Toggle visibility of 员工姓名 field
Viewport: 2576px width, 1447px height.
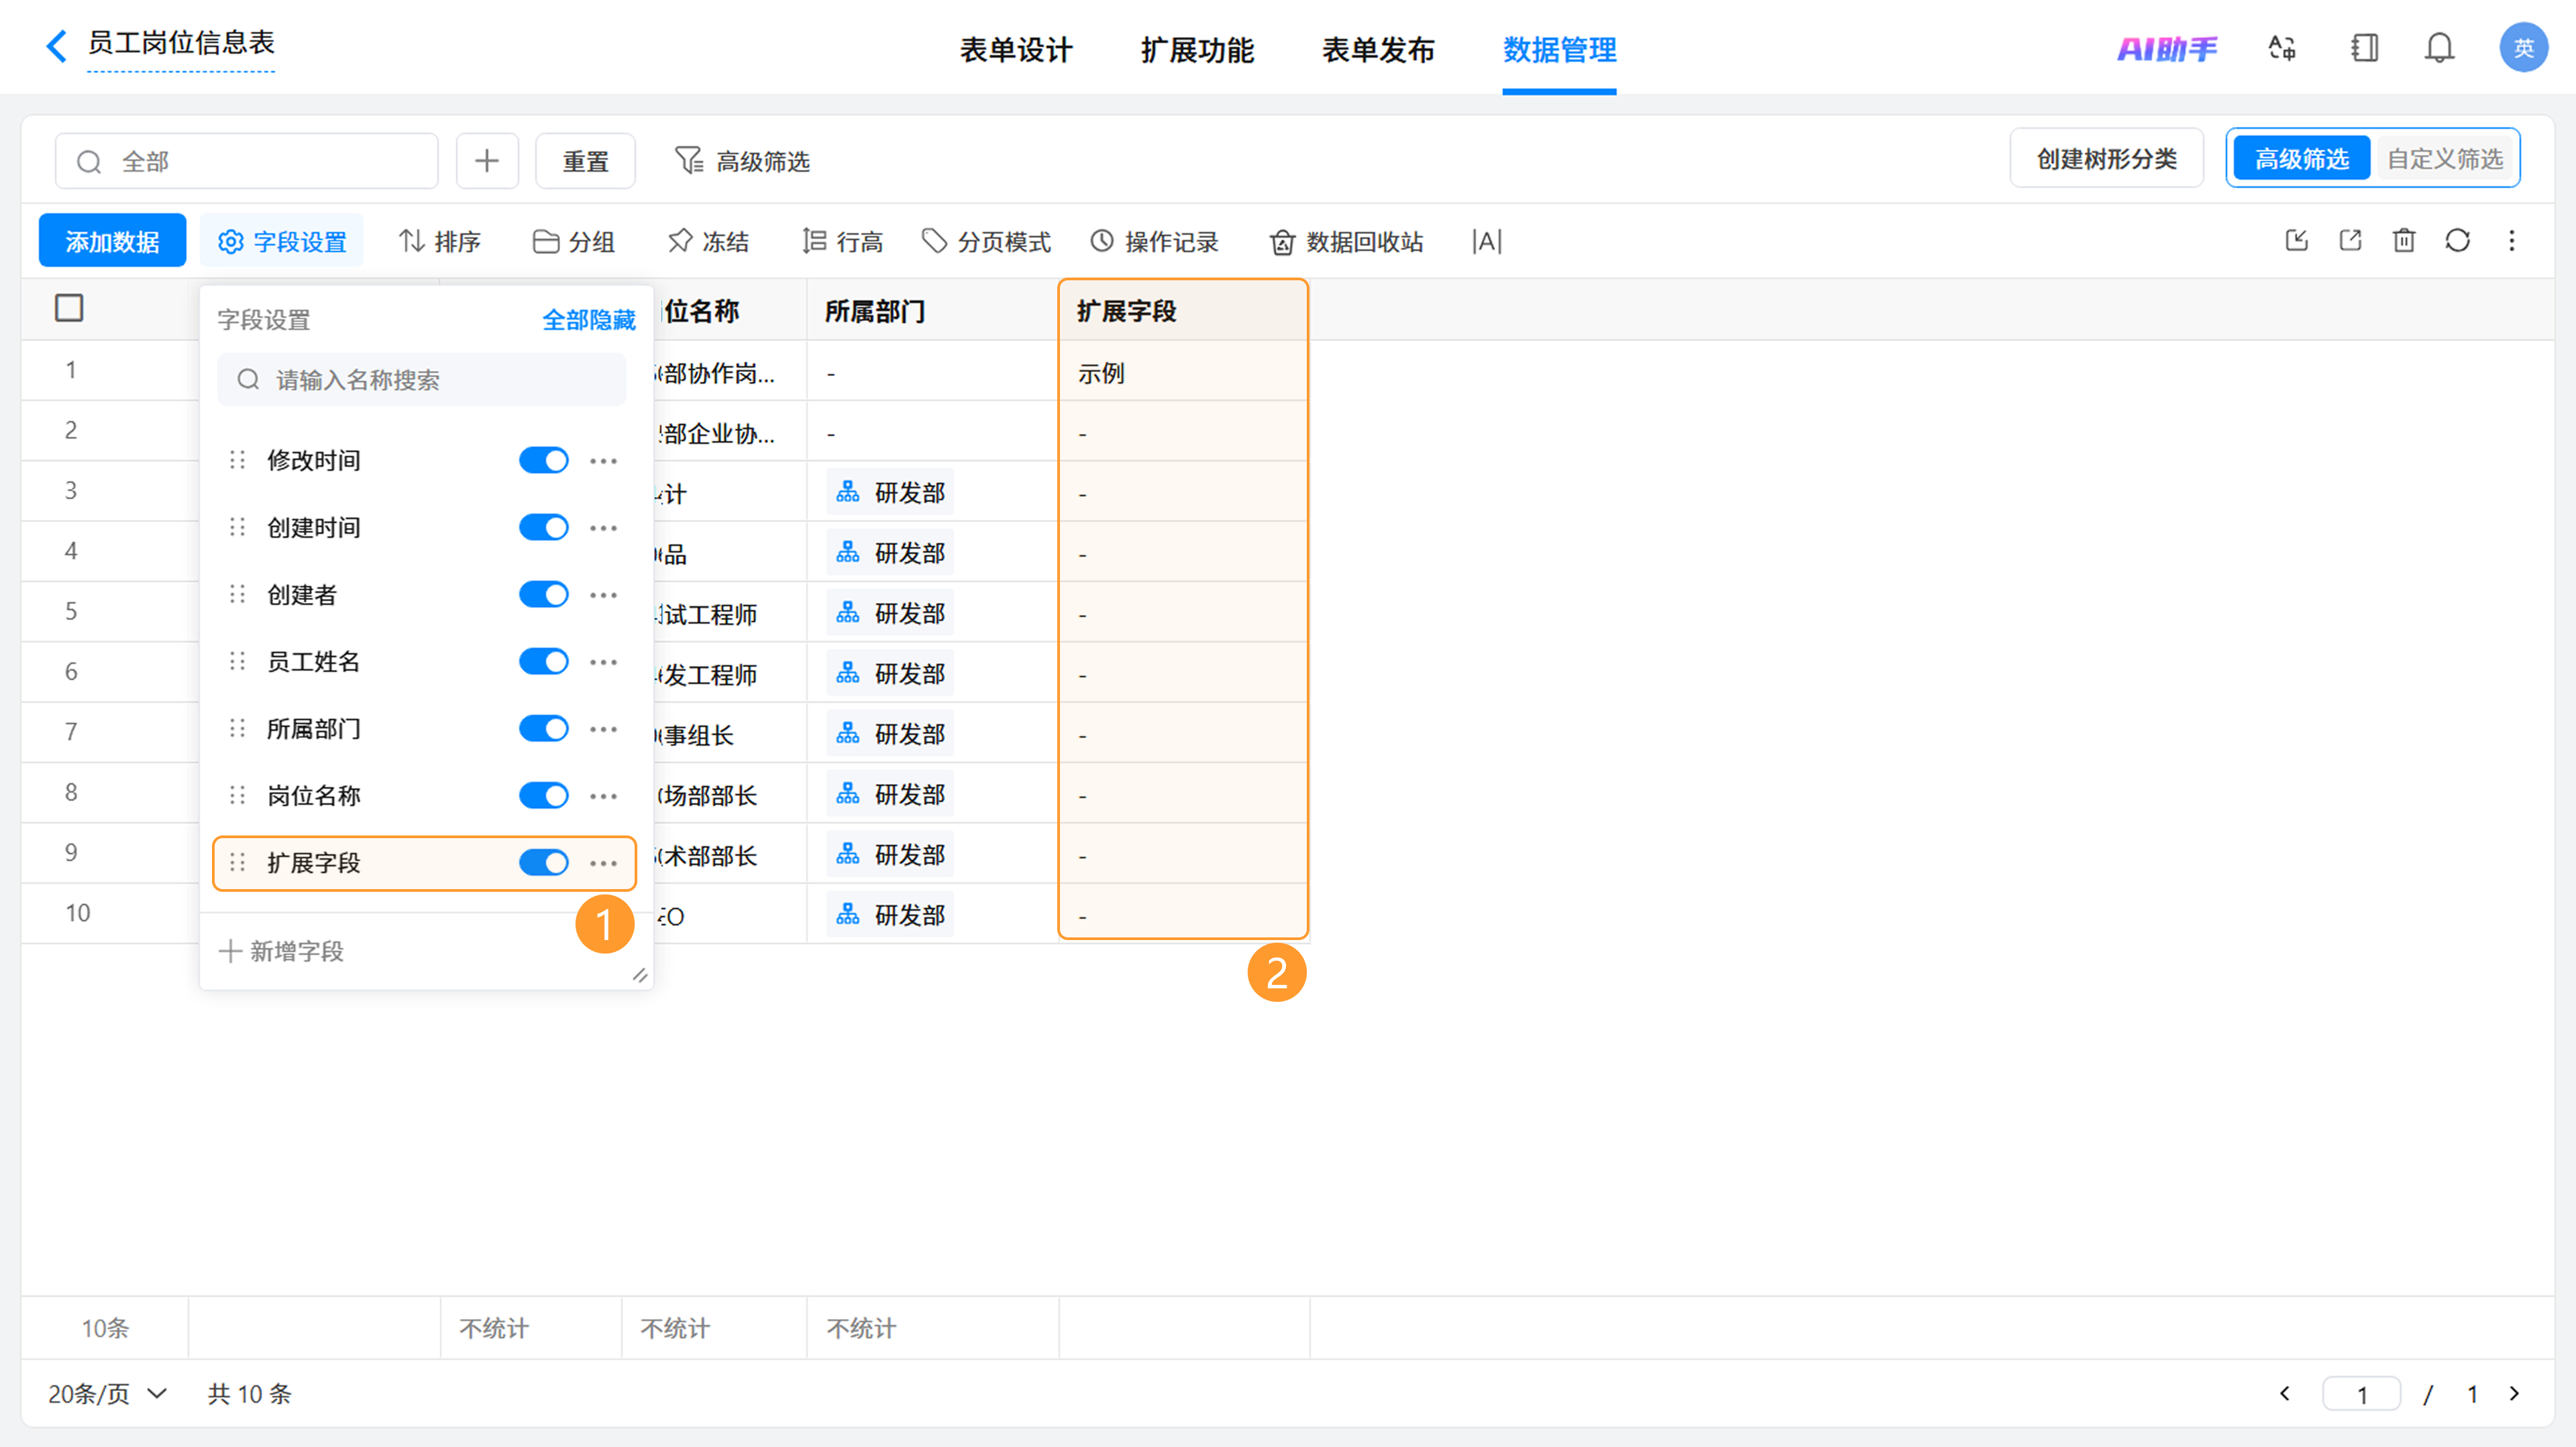pos(544,662)
